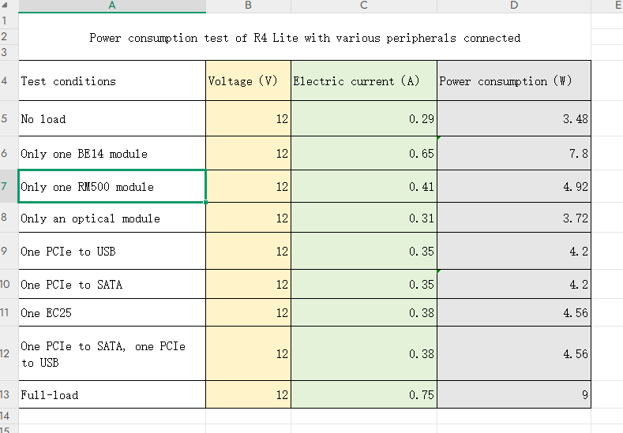Select row 13 header
The width and height of the screenshot is (623, 433).
pos(9,394)
